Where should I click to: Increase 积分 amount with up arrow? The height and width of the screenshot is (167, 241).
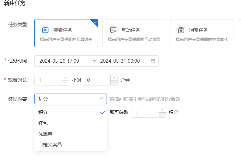click(x=162, y=110)
